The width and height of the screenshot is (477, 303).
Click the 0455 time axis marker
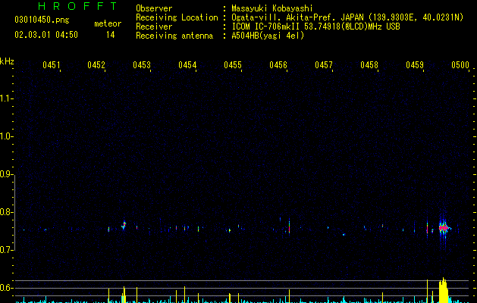click(x=233, y=65)
